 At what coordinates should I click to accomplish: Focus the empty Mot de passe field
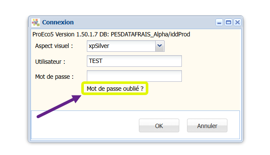point(134,76)
